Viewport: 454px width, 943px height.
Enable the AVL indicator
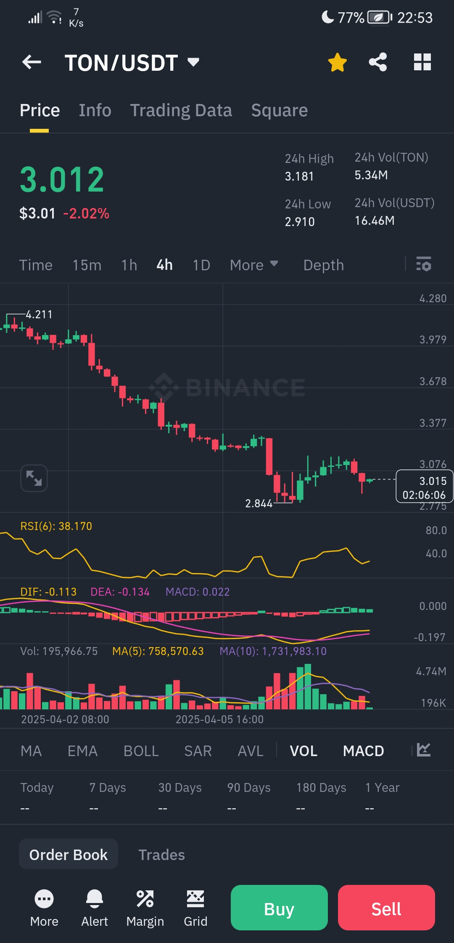(251, 751)
